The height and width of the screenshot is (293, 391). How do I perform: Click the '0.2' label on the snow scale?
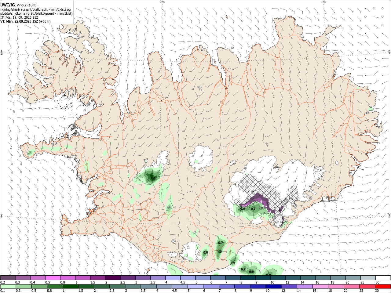2,282
